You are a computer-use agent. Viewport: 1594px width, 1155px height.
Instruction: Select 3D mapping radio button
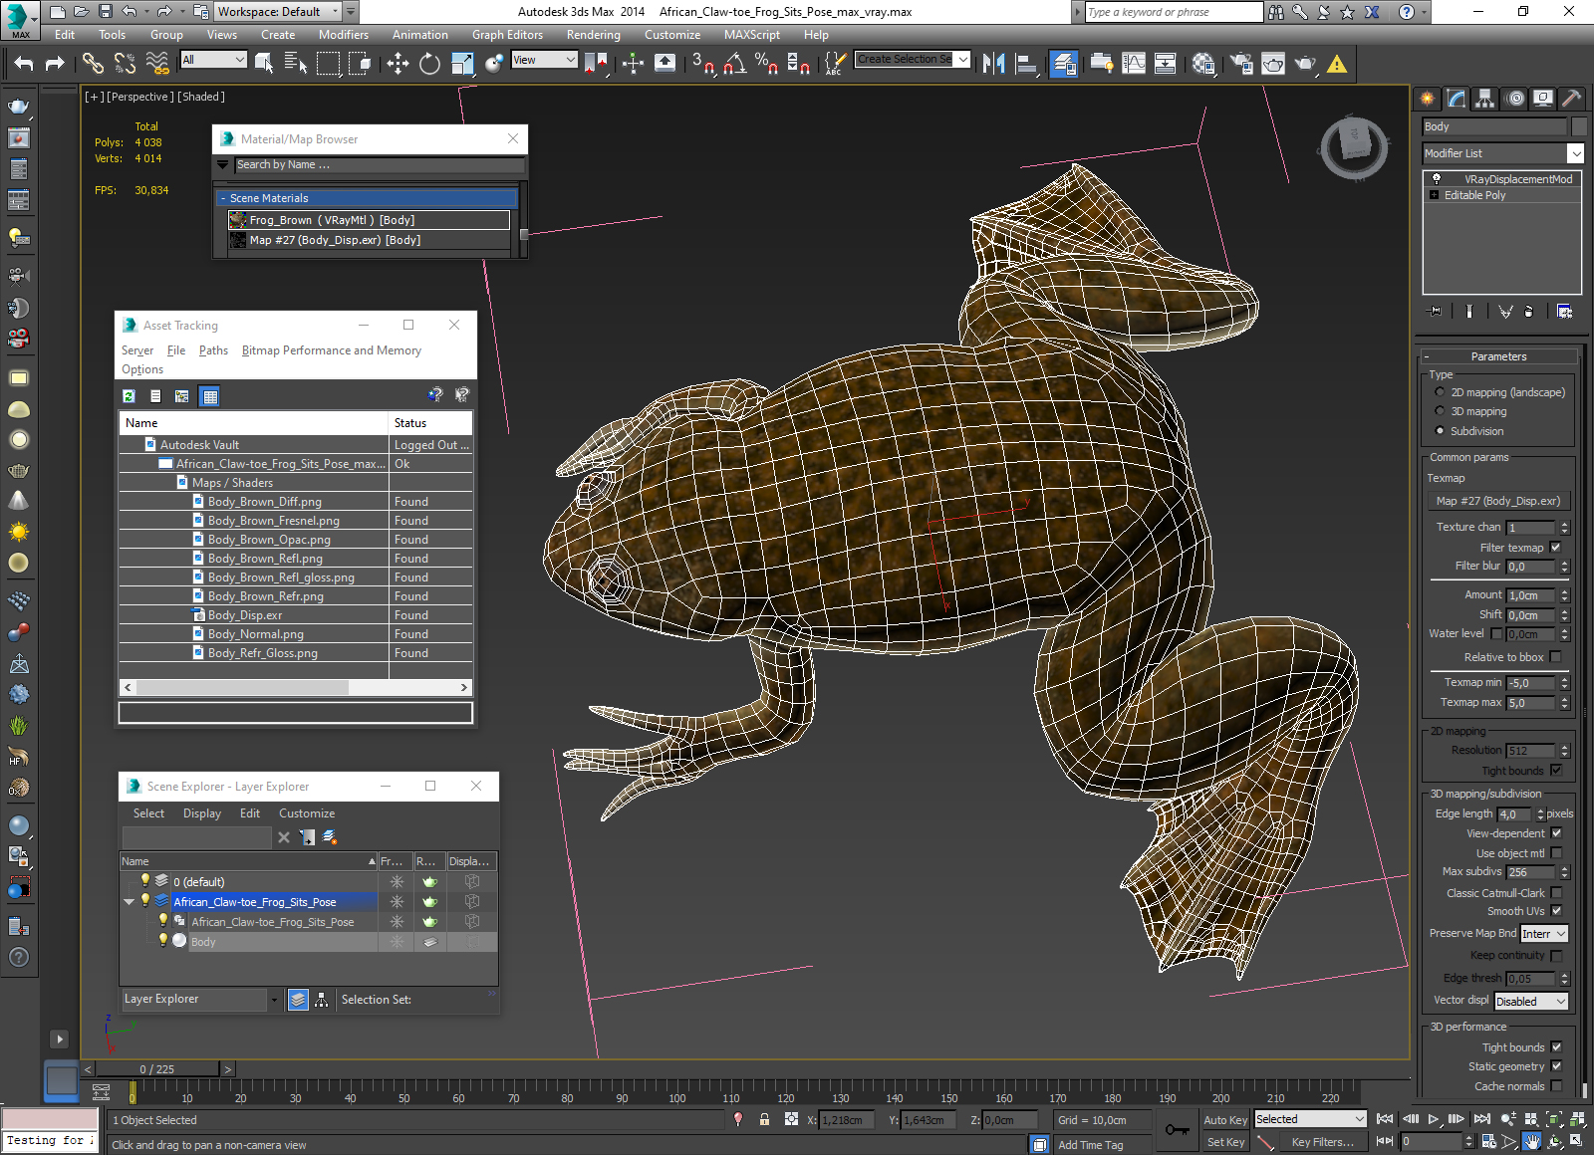point(1440,411)
